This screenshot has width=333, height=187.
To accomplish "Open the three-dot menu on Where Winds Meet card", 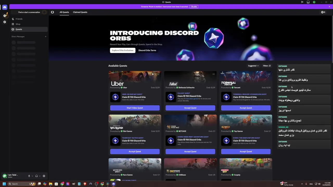I will tap(214, 118).
